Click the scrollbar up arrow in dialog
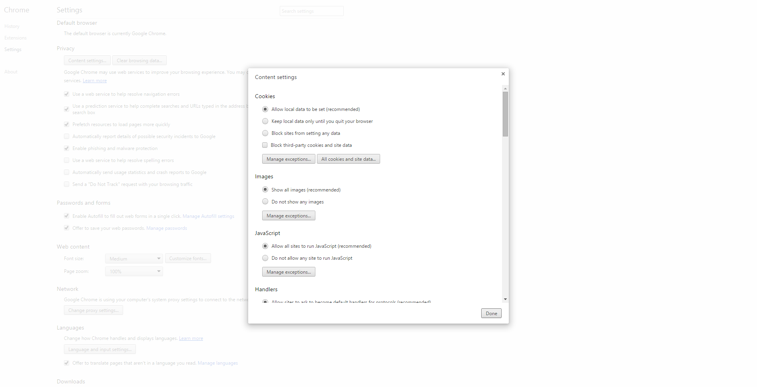Viewport: 757px width, 387px height. 505,89
